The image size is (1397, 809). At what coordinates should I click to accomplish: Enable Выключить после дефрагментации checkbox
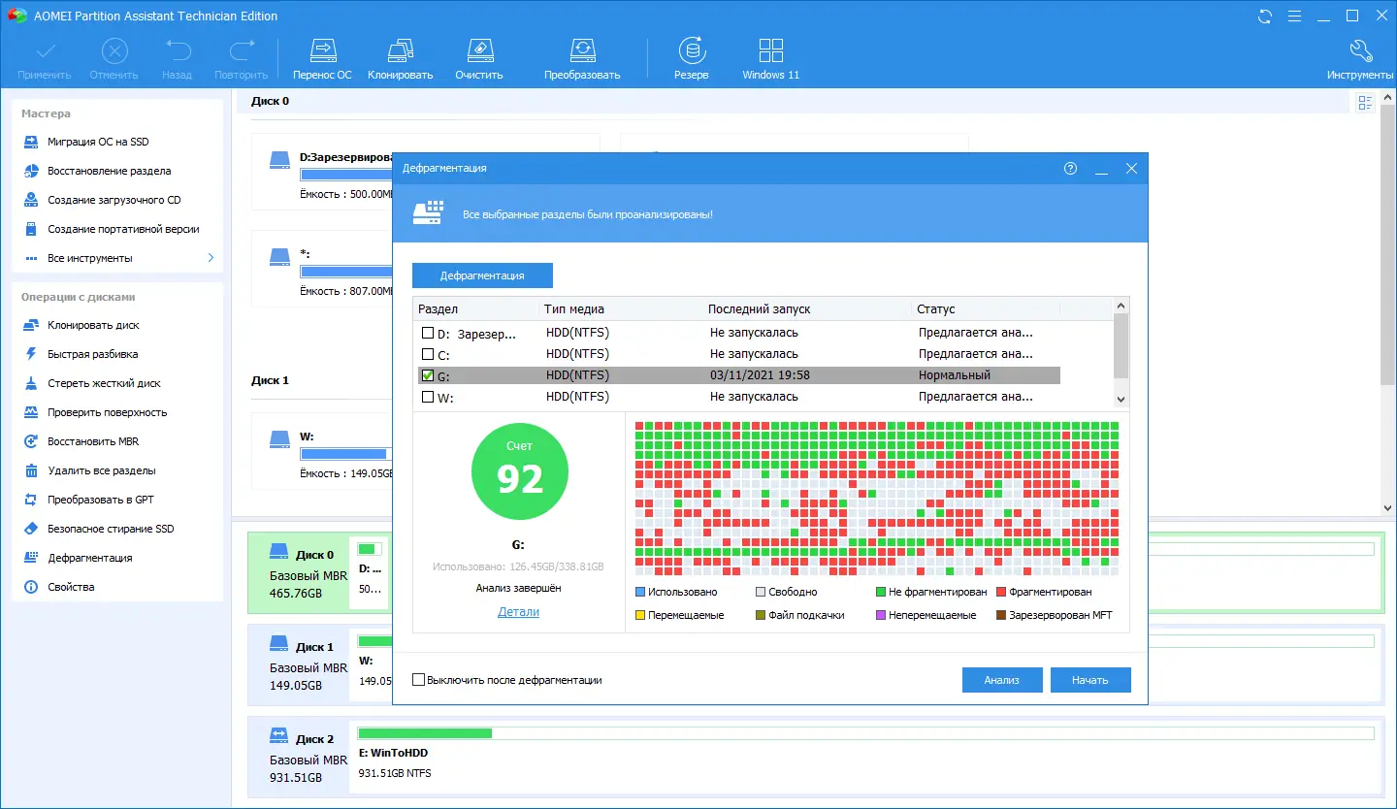pyautogui.click(x=419, y=680)
